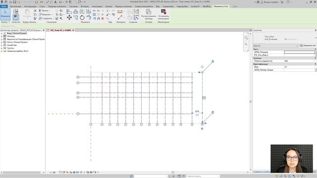This screenshot has width=317, height=178.
Task: Click the scissors Cut to clipboard icon
Action: click(35, 10)
